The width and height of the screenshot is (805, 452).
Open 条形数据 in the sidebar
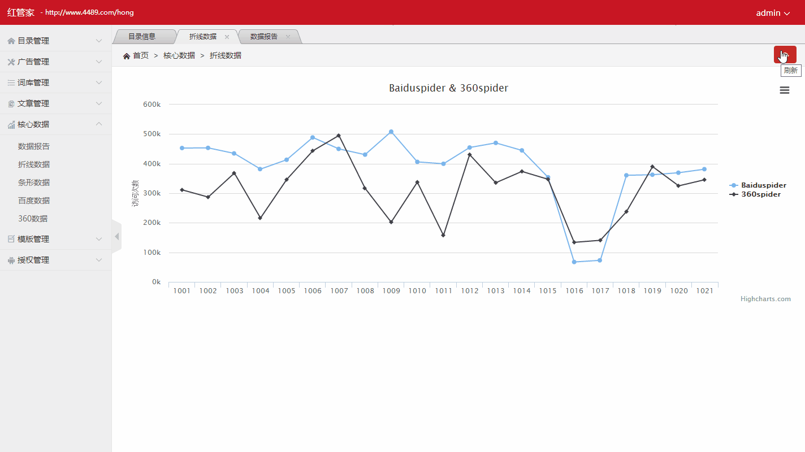34,183
